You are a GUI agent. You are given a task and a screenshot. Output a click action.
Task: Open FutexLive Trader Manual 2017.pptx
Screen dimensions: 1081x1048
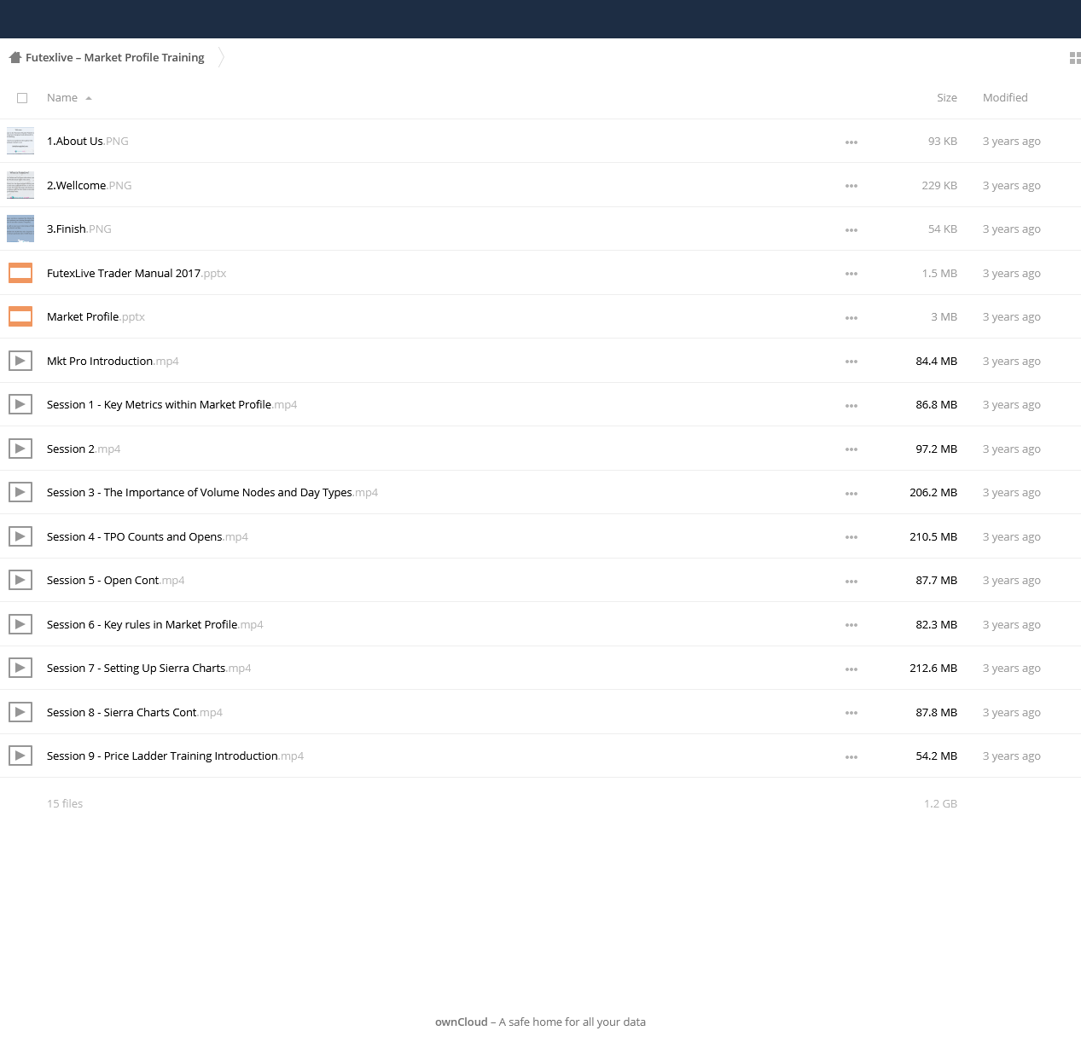click(137, 273)
